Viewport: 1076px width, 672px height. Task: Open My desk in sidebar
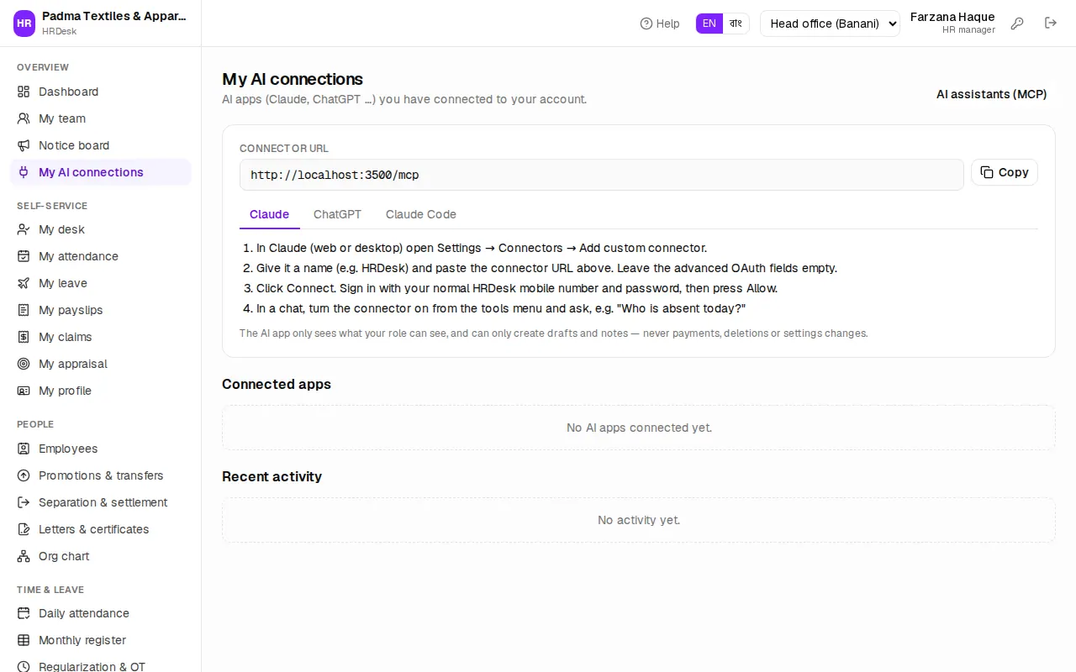click(101, 229)
